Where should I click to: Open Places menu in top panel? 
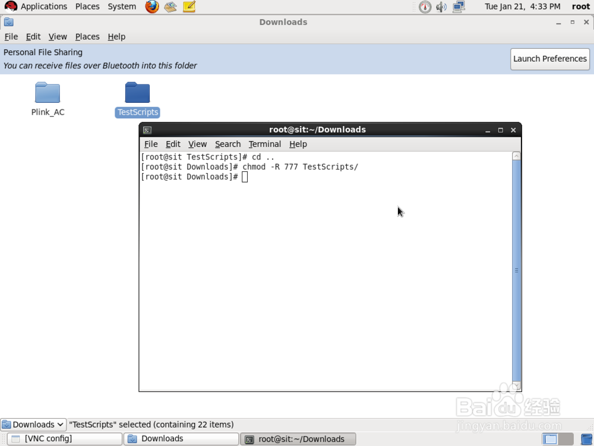click(x=87, y=7)
